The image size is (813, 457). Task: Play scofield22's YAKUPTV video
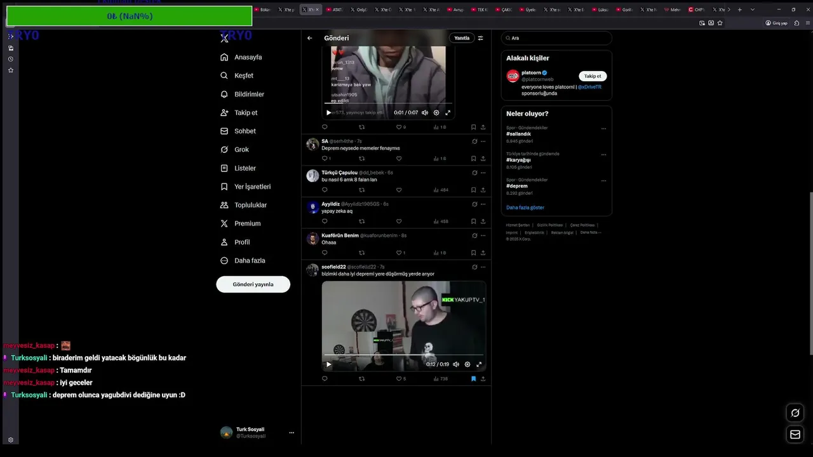point(328,364)
